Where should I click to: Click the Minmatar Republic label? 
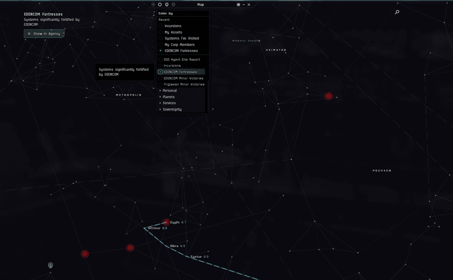pos(246,41)
